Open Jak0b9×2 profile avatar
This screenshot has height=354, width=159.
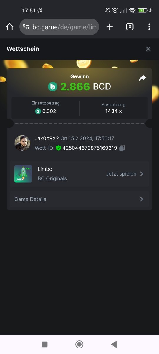tap(22, 143)
